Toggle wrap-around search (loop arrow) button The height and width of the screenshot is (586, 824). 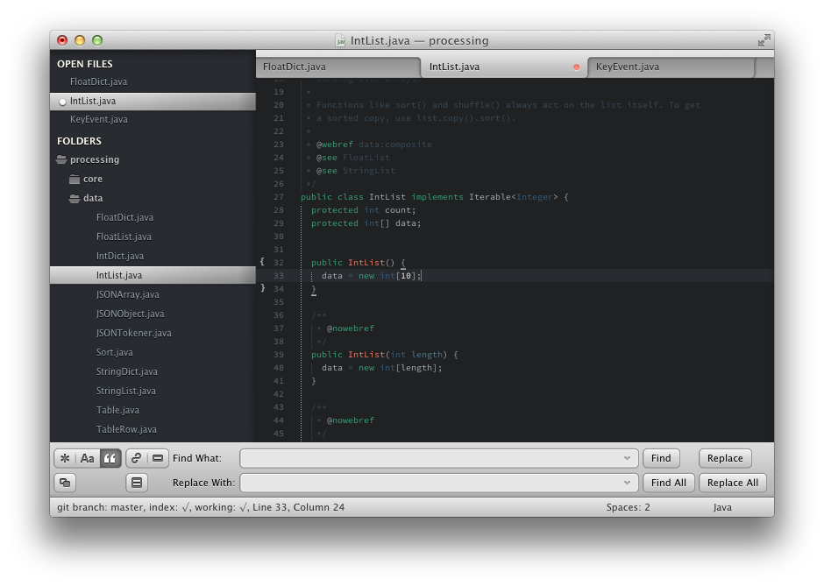(x=136, y=458)
